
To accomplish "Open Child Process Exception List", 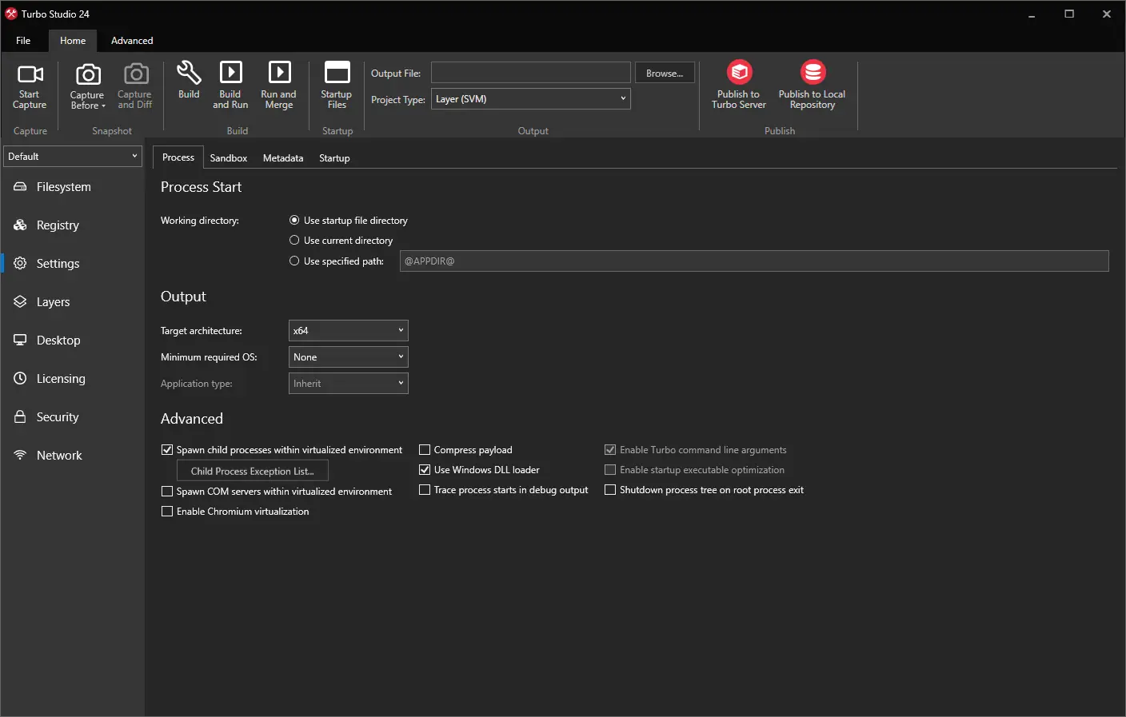I will [x=253, y=472].
